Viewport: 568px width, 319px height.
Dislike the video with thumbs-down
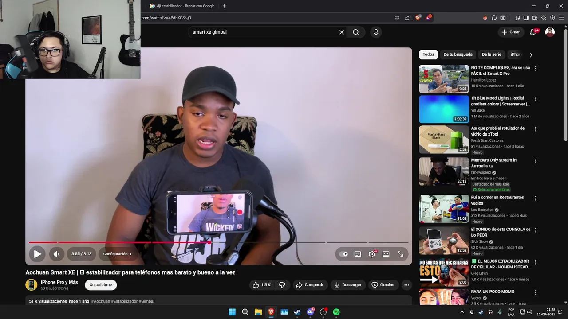point(282,285)
